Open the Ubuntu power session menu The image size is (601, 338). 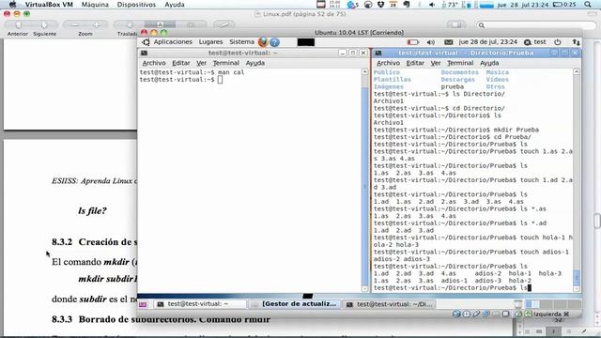point(557,42)
